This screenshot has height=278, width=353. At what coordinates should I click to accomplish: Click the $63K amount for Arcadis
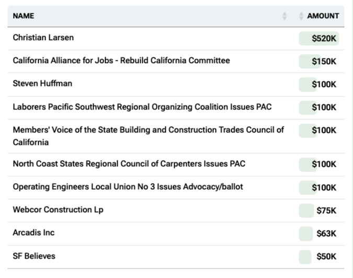(x=326, y=234)
